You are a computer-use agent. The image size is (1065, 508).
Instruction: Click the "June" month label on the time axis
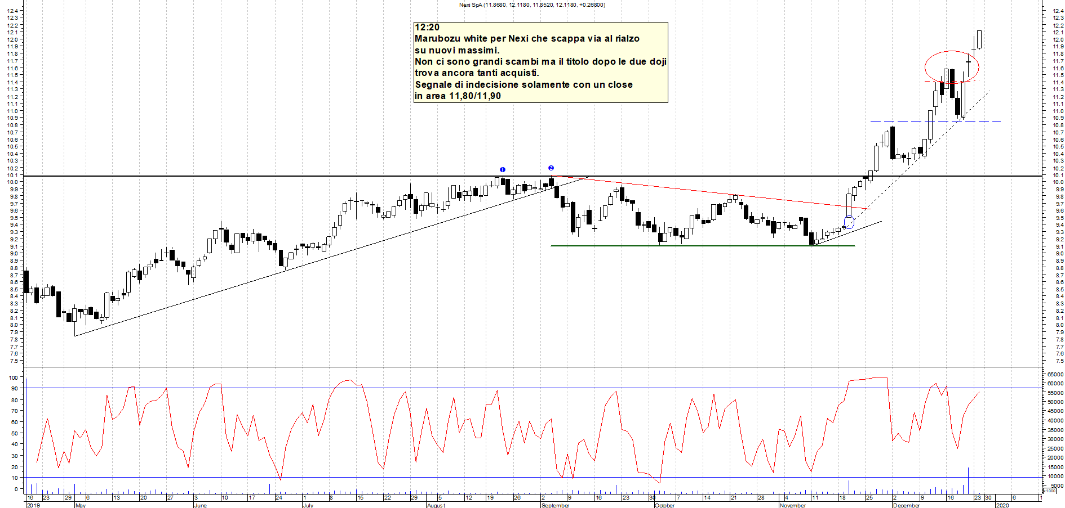click(x=200, y=505)
